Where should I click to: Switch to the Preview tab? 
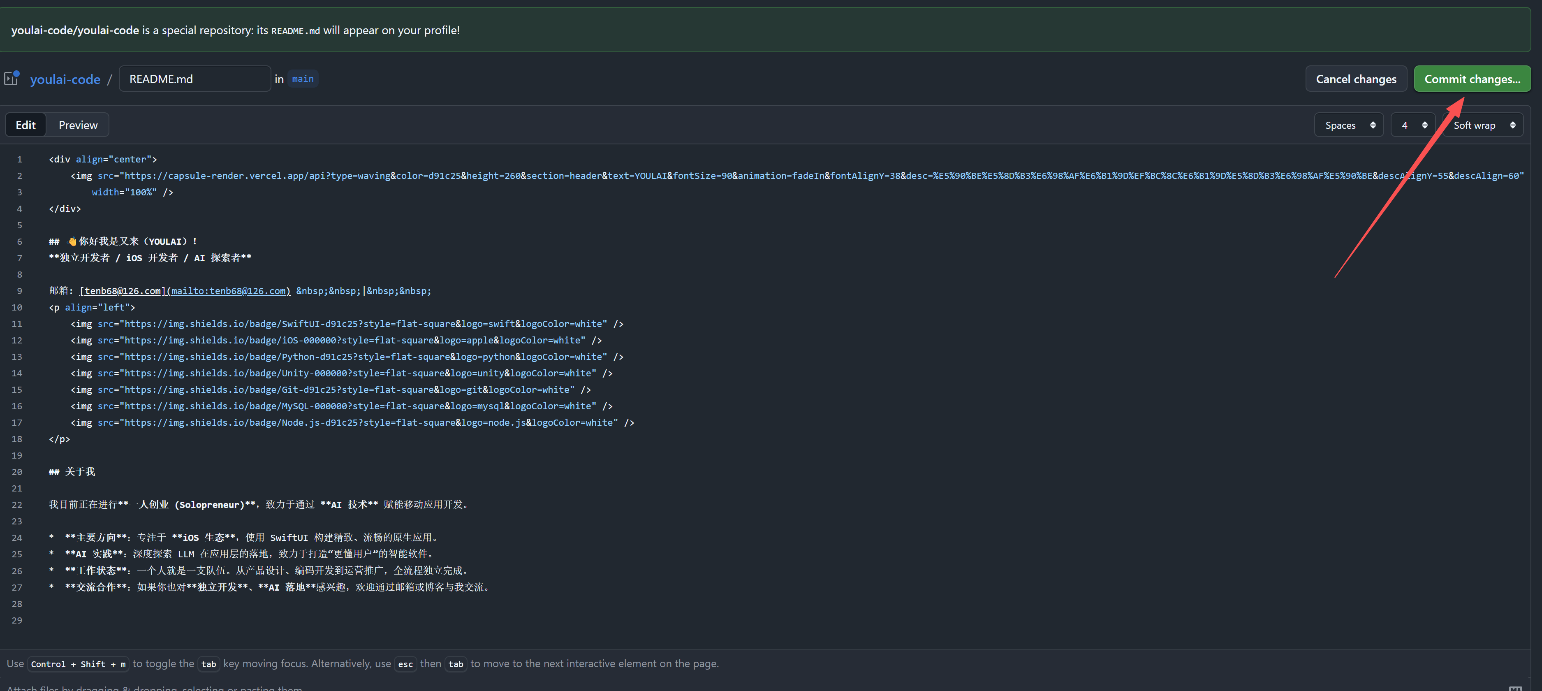(78, 125)
